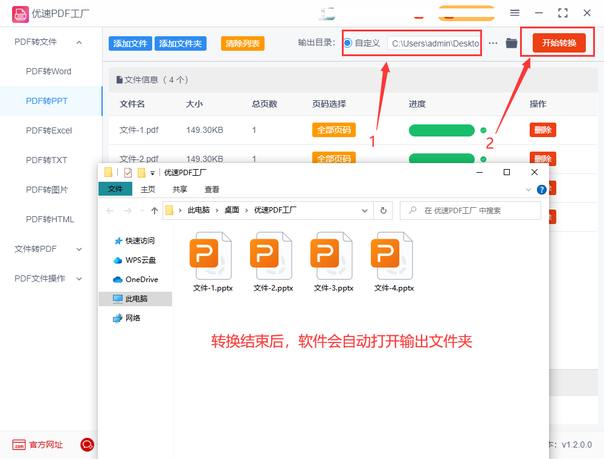The image size is (604, 459).
Task: Click the search magnifier icon in Explorer
Action: (413, 210)
